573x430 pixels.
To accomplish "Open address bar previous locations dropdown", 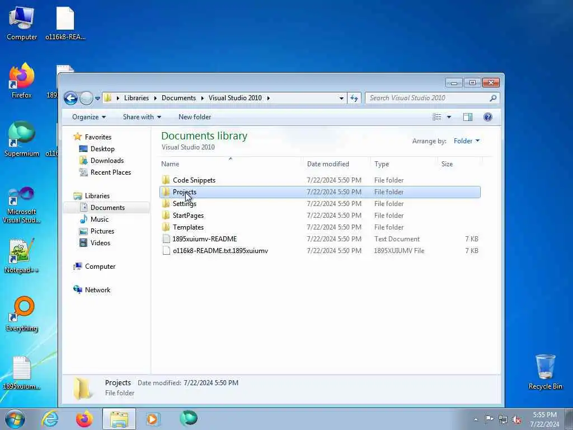I will (x=341, y=98).
